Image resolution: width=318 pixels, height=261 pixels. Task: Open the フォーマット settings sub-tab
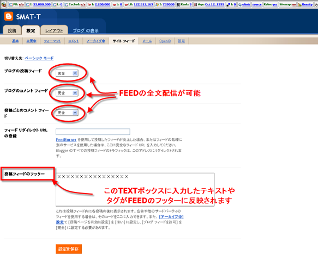pos(52,41)
